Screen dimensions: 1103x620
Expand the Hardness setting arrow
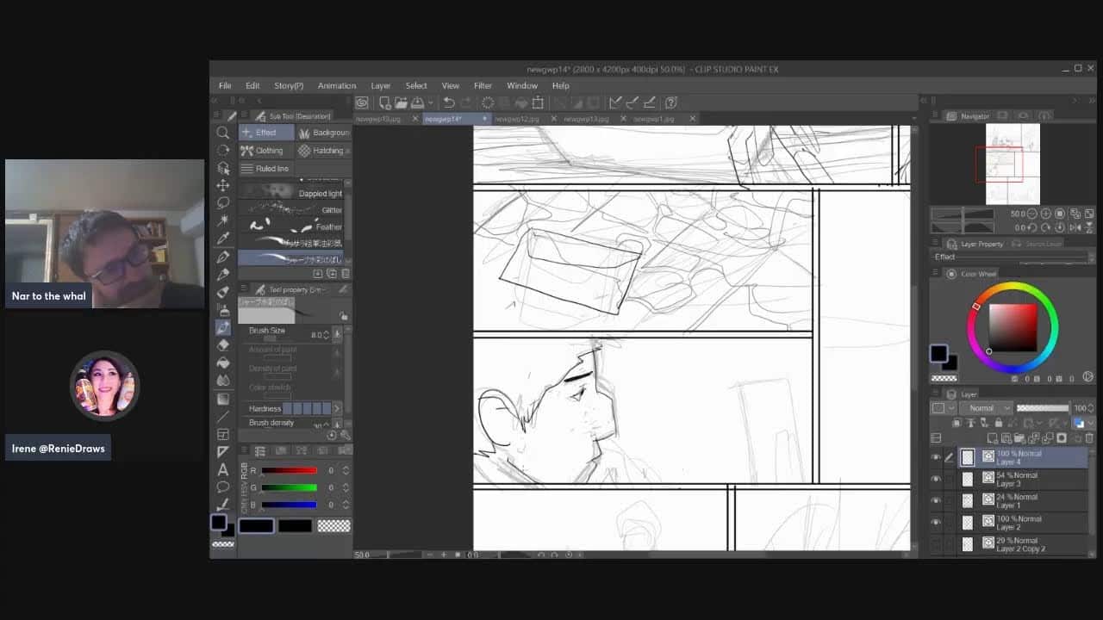click(x=337, y=408)
